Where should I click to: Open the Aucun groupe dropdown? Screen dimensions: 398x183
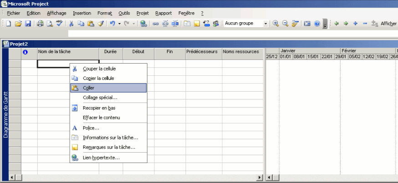tap(265, 24)
